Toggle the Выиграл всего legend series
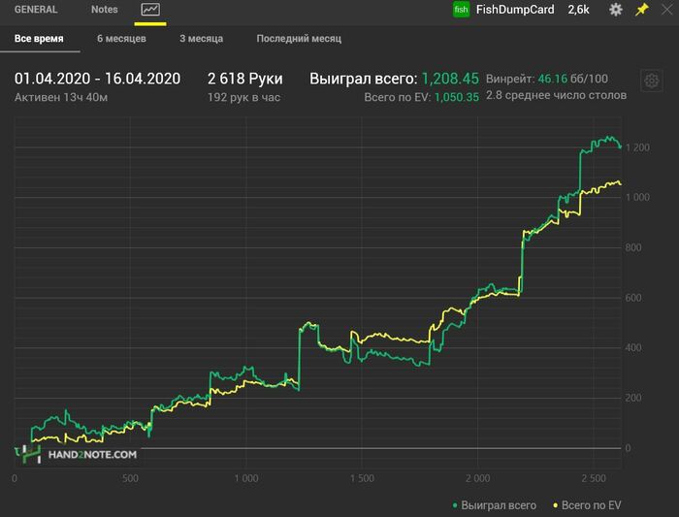679x517 pixels. point(494,505)
